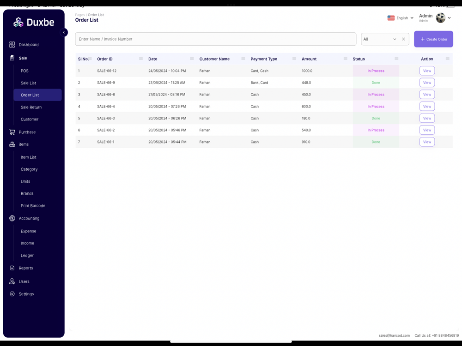Screen dimensions: 462x346
Task: Collapse the sidebar with the arrow button
Action: (x=64, y=32)
